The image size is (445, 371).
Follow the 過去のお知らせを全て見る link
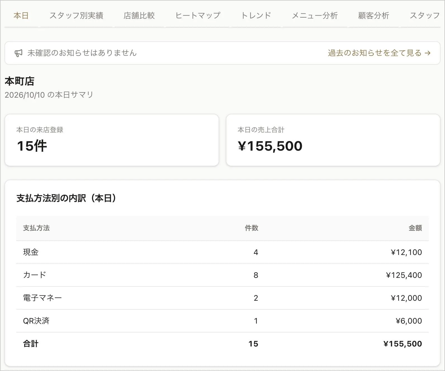[379, 53]
